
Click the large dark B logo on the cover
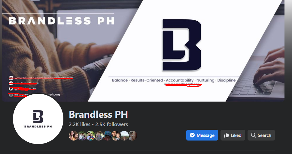coord(182,45)
